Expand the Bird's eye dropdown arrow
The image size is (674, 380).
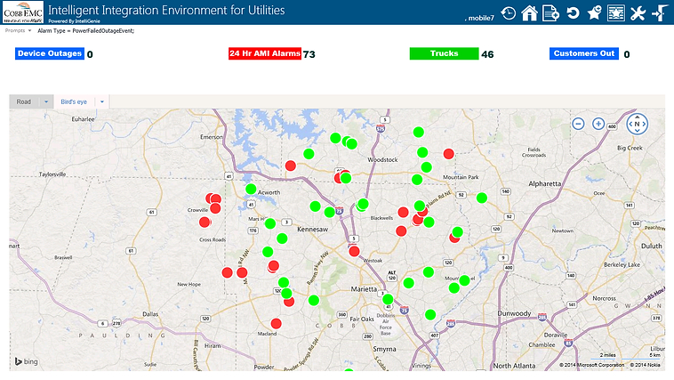point(101,101)
